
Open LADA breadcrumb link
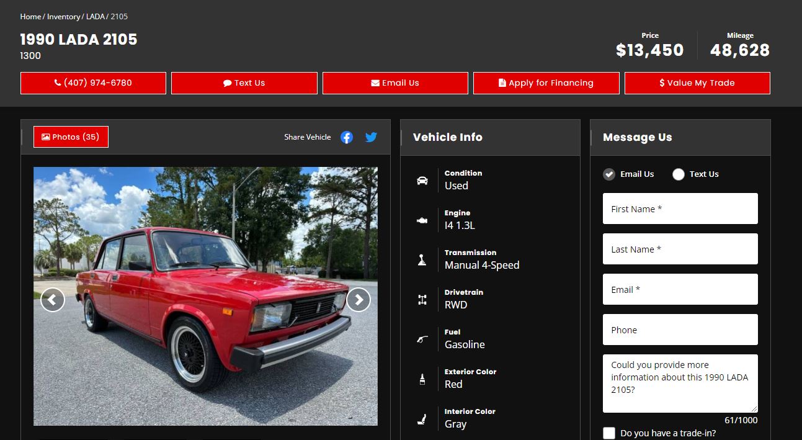pos(95,17)
